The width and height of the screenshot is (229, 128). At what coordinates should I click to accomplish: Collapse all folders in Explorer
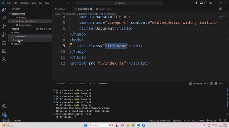(x=50, y=29)
